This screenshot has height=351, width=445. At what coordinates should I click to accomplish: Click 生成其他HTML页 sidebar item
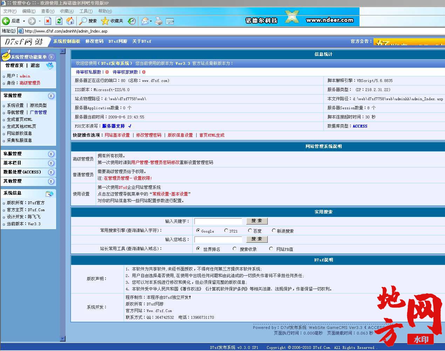(x=21, y=126)
